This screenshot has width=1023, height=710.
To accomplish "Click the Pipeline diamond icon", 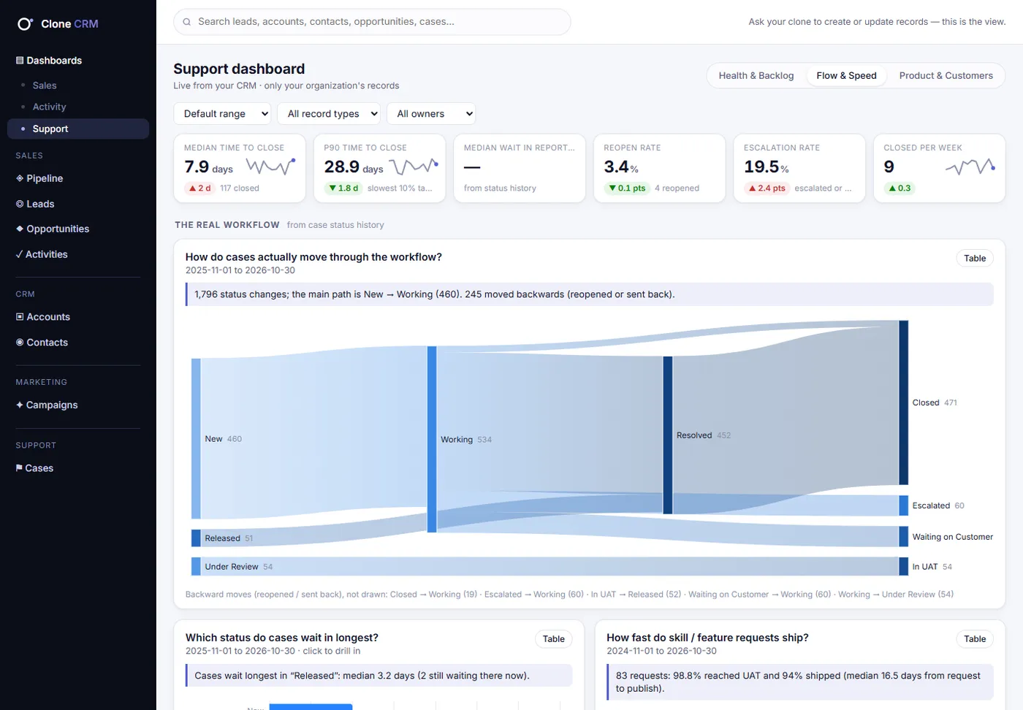I will point(20,178).
